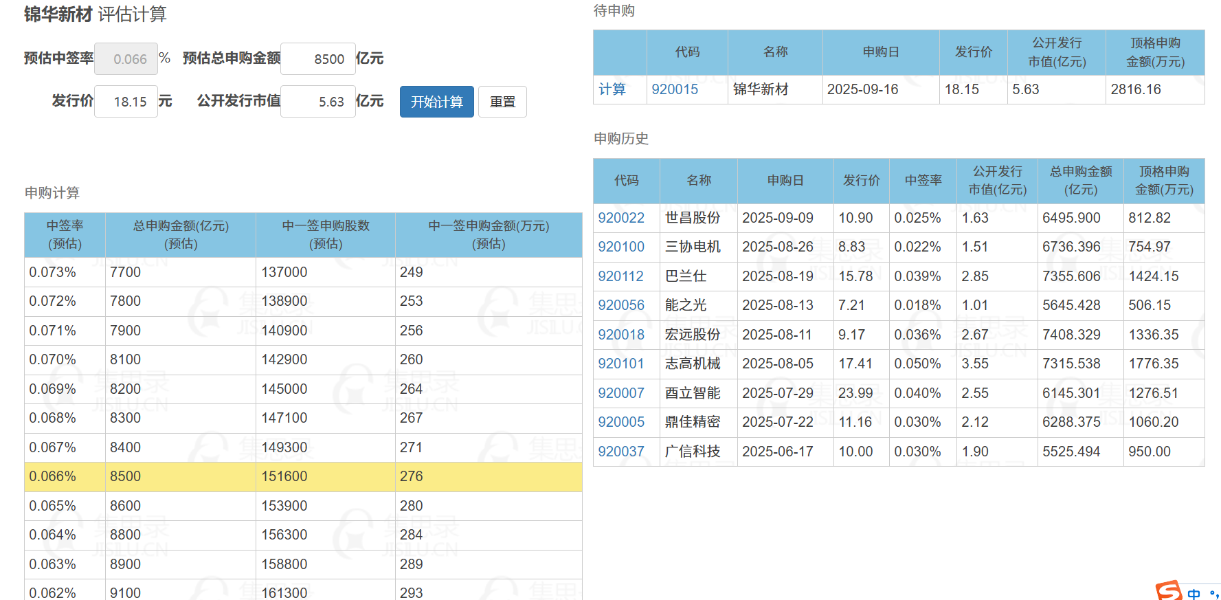This screenshot has height=600, width=1221.
Task: Click the 920100 code link
Action: pos(621,247)
